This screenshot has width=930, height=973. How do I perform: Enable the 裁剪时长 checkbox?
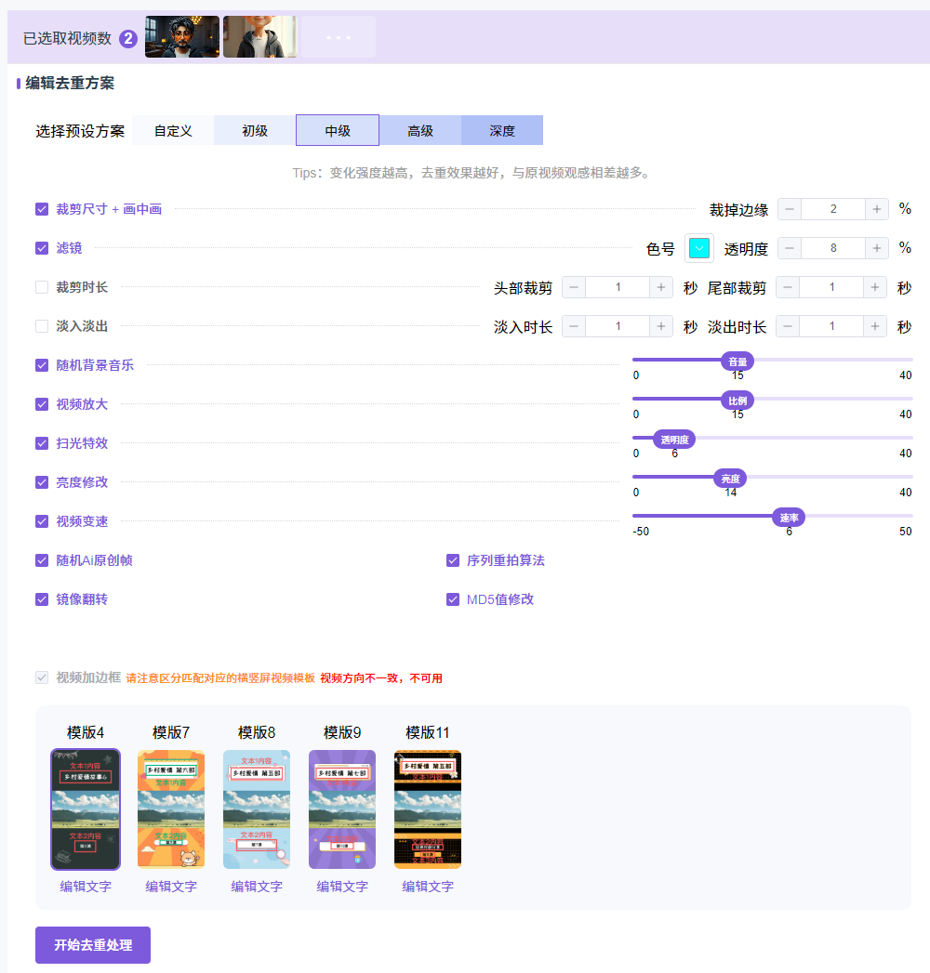click(x=42, y=287)
